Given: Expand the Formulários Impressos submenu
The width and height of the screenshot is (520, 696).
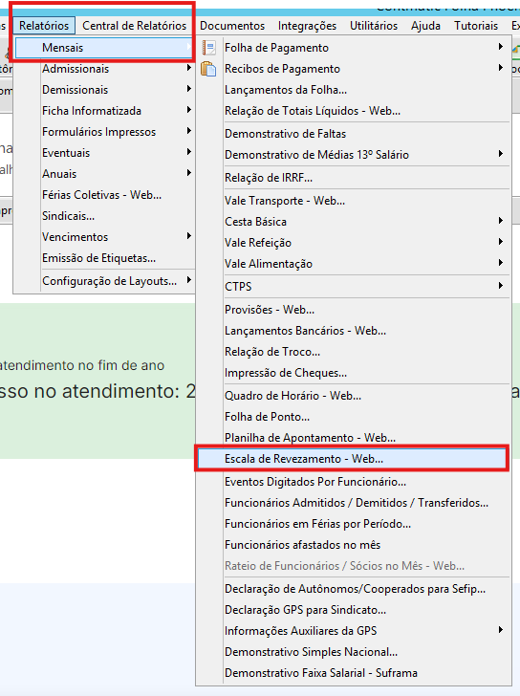Looking at the screenshot, I should [x=104, y=132].
